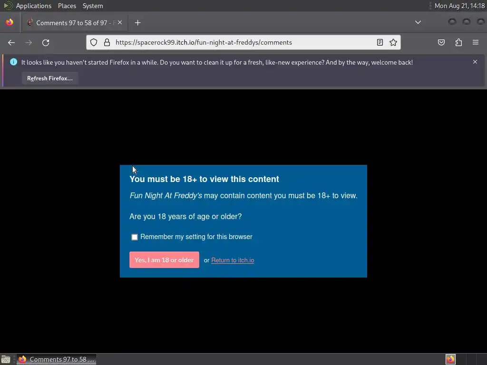Open the Applications menu
This screenshot has height=365, width=487.
tap(34, 6)
